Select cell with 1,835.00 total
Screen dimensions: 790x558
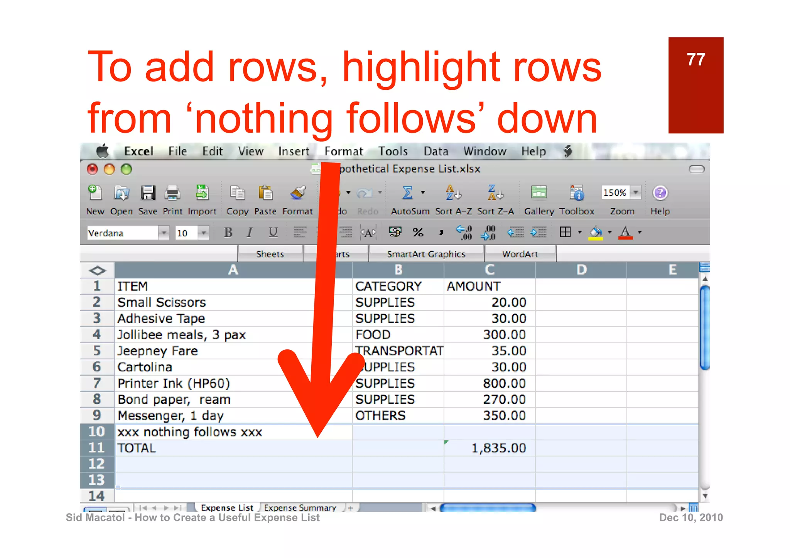point(490,448)
